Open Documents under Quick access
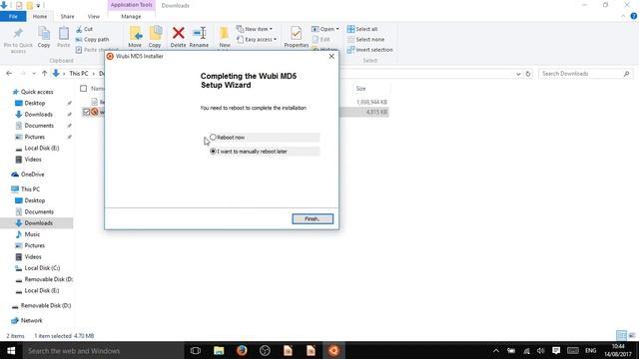The height and width of the screenshot is (359, 639). 39,126
